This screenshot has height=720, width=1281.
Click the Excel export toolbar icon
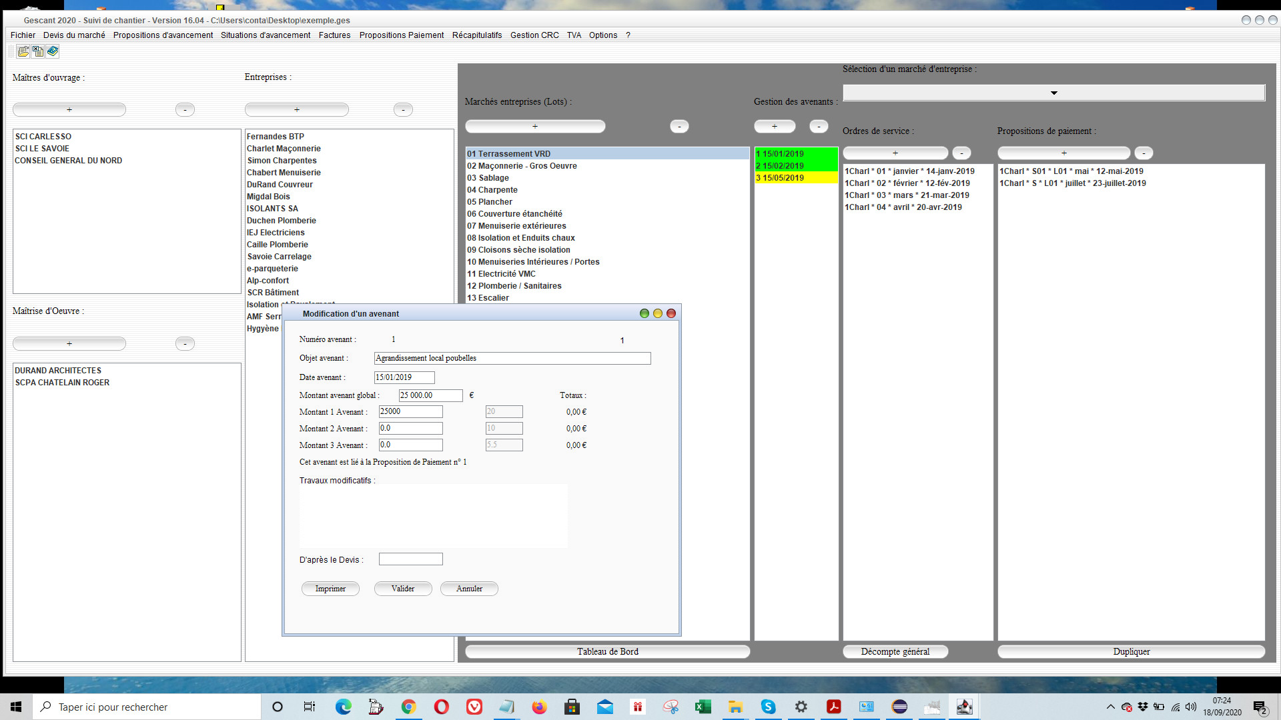coord(38,51)
